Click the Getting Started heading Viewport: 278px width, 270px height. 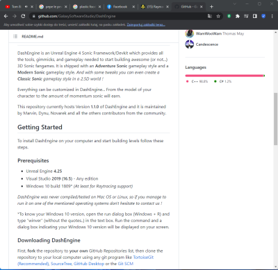pos(40,127)
